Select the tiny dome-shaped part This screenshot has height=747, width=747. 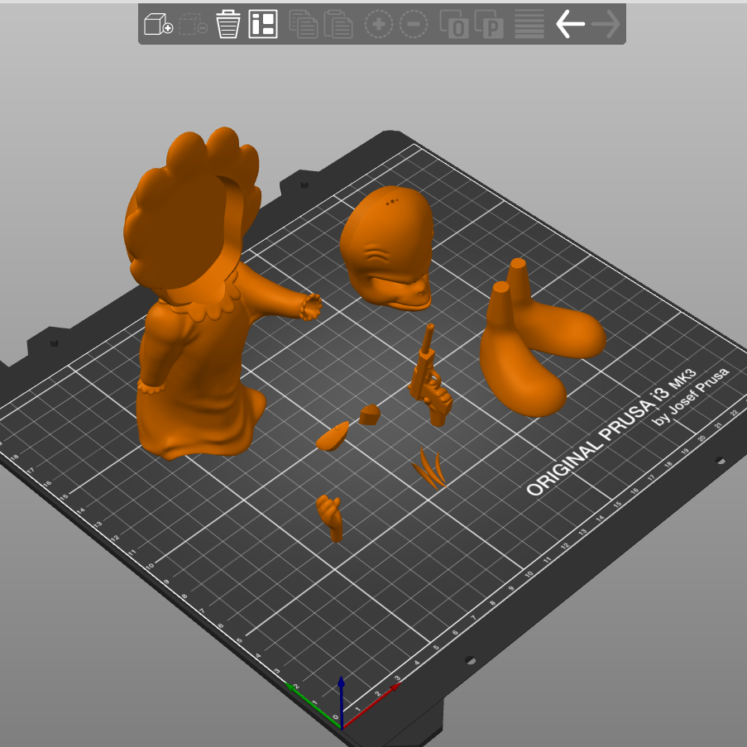tap(369, 414)
